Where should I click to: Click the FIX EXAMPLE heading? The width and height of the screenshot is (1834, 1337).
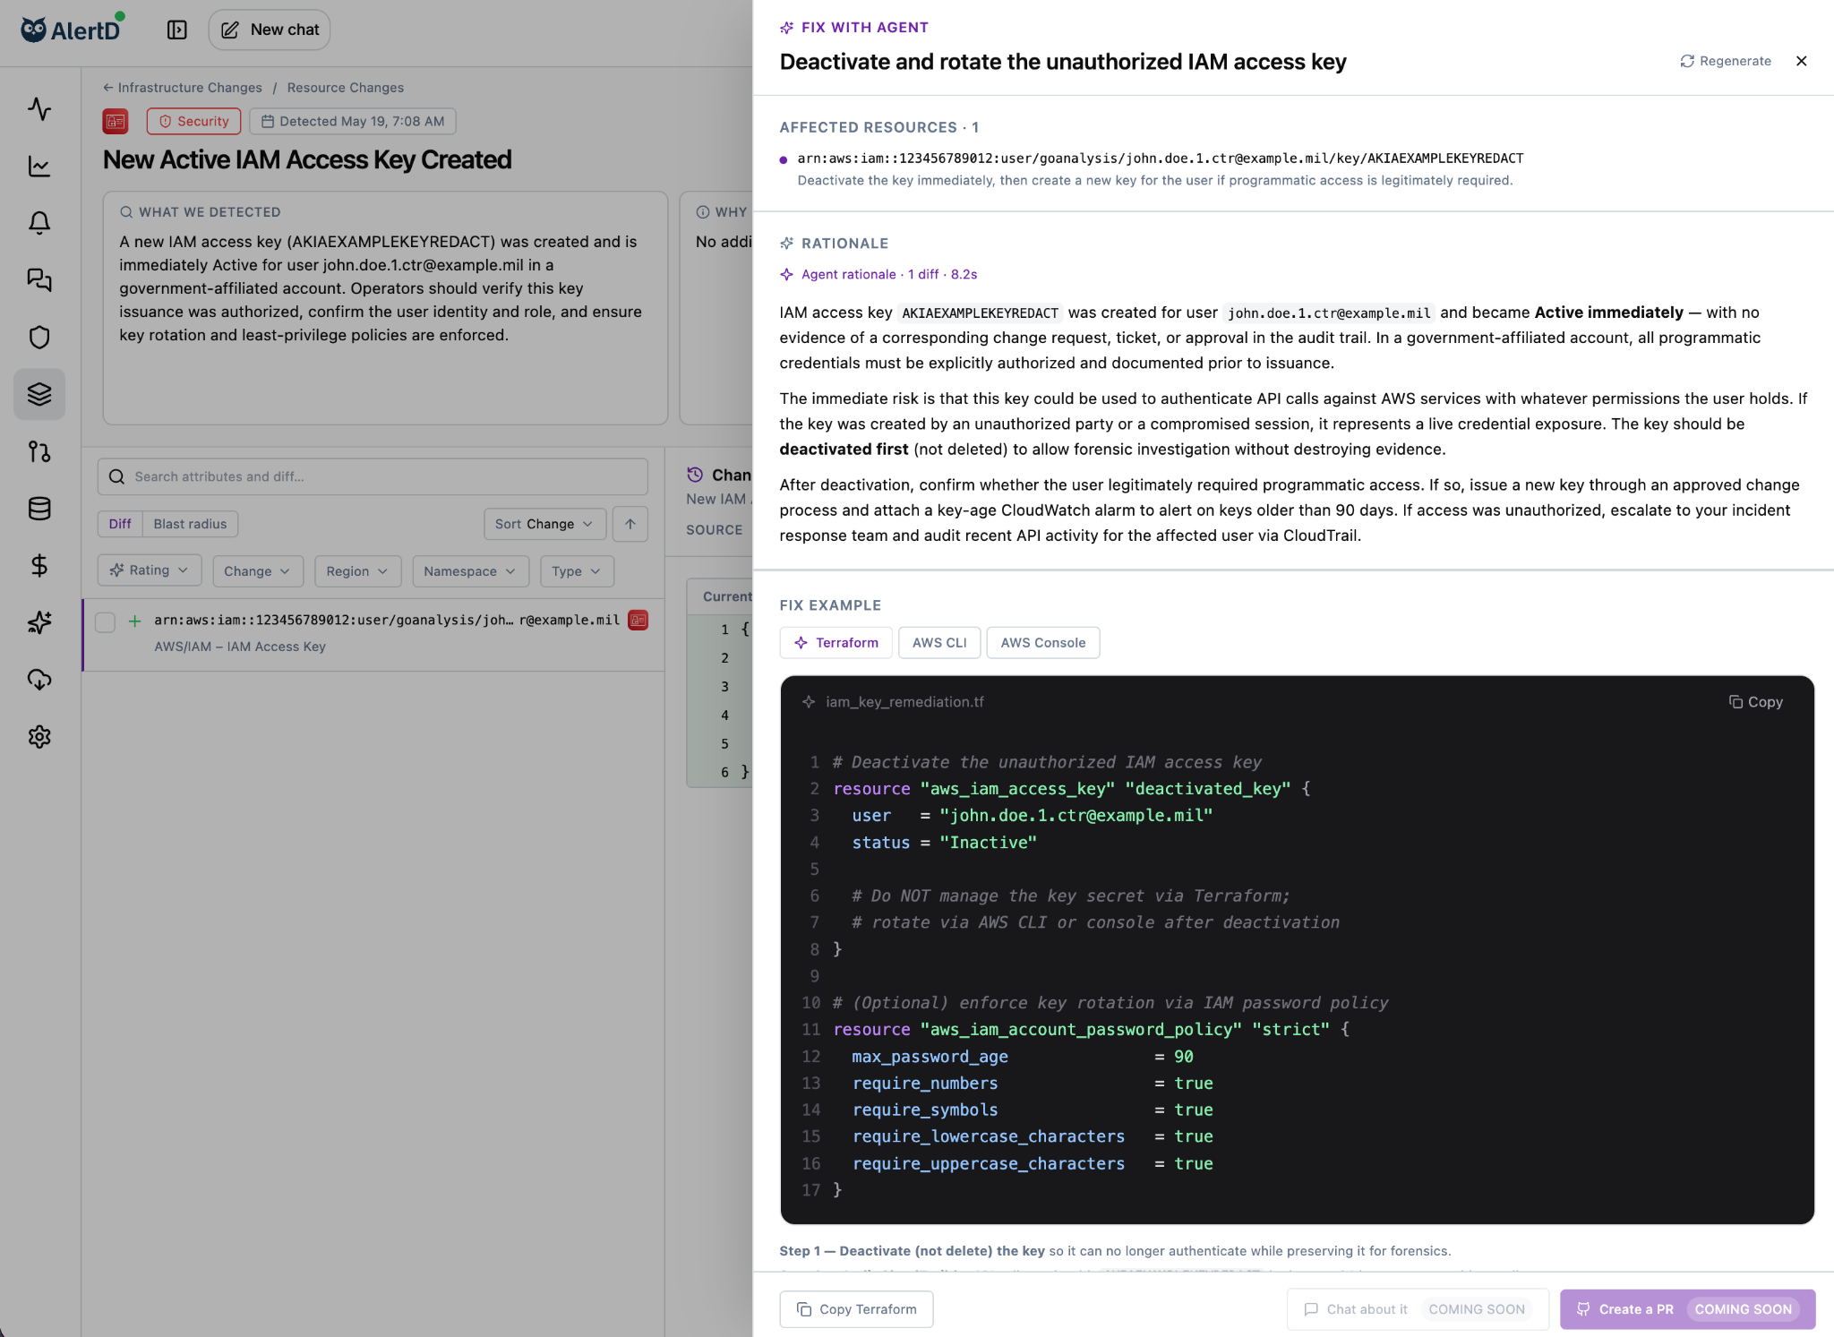(x=830, y=605)
